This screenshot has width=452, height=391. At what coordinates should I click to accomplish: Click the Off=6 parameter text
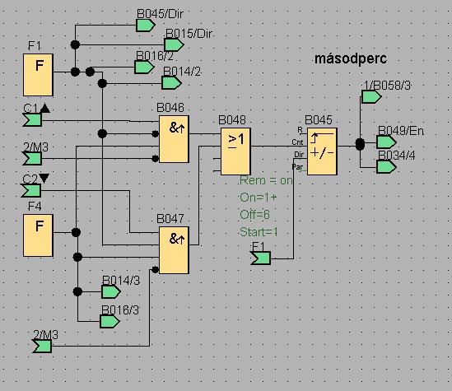click(254, 215)
